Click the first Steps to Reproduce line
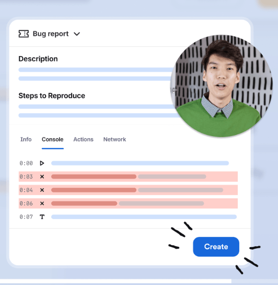Viewport: 278px width, 285px height. tap(97, 107)
